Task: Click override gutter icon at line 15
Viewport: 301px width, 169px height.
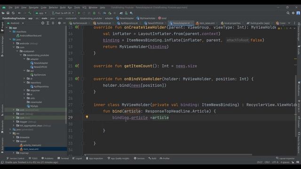Action: tap(77, 27)
